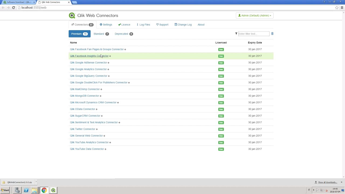Reload page with browser refresh icon
The width and height of the screenshot is (345, 194).
pos(13,8)
